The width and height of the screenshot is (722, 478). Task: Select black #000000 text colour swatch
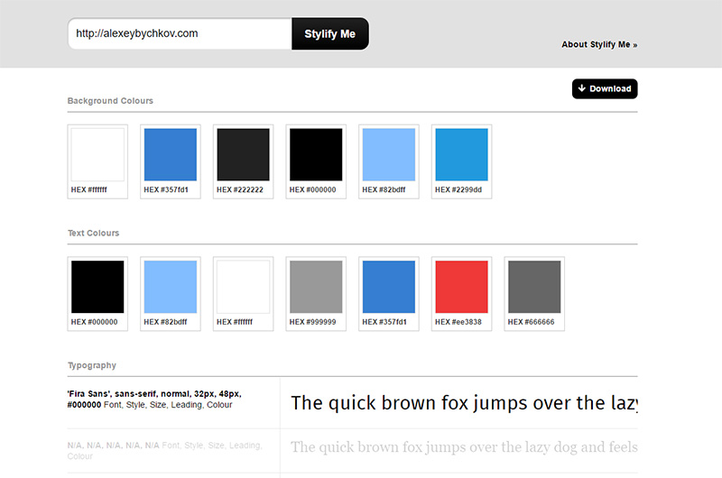coord(97,287)
